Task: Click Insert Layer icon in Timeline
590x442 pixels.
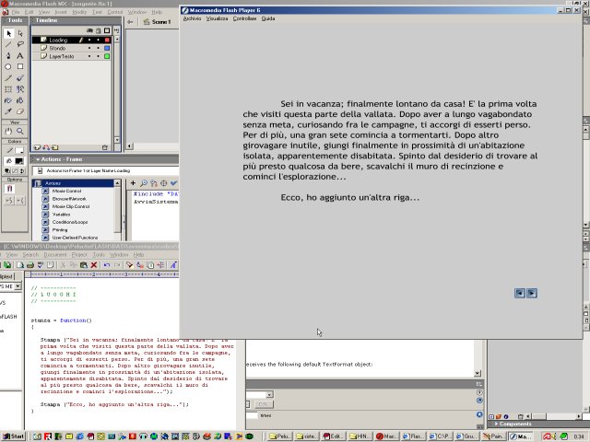Action: click(x=37, y=147)
